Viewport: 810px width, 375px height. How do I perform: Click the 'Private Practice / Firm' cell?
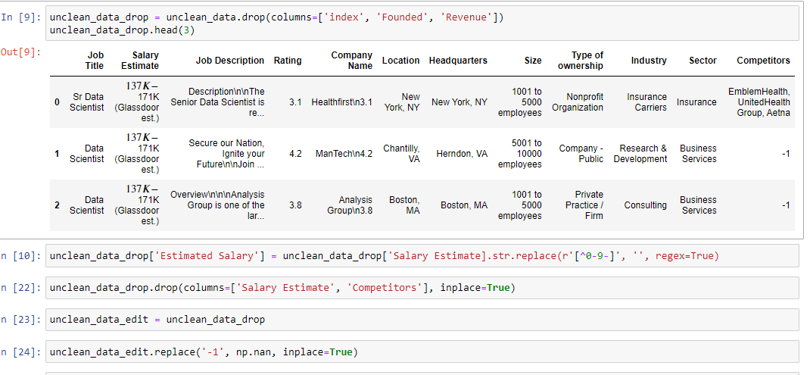(584, 205)
